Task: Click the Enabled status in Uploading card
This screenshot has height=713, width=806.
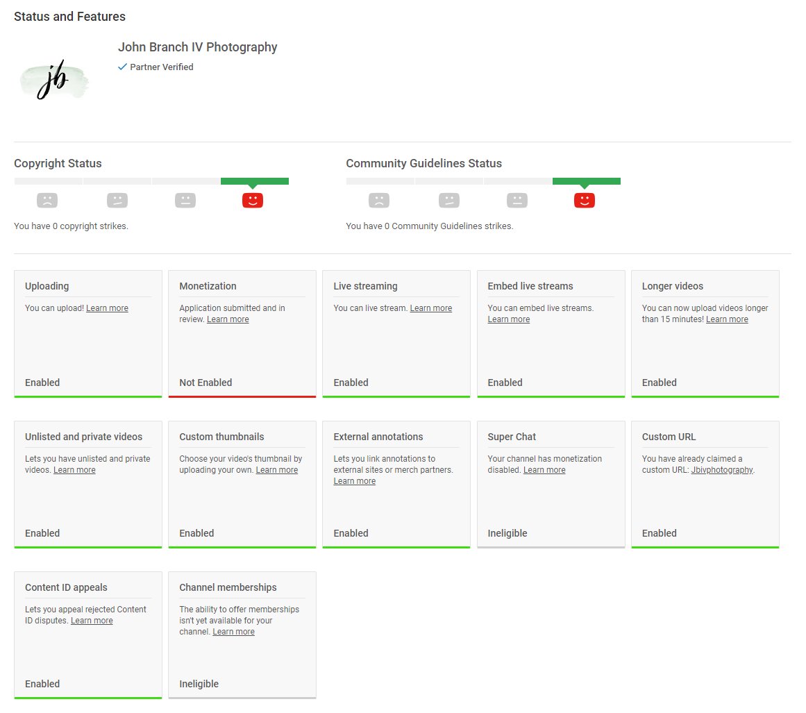Action: pyautogui.click(x=42, y=383)
